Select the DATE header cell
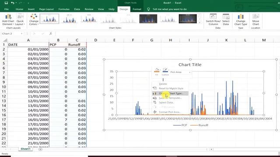The width and height of the screenshot is (280, 157). click(28, 44)
